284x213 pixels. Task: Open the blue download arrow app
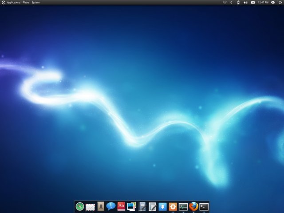162,207
